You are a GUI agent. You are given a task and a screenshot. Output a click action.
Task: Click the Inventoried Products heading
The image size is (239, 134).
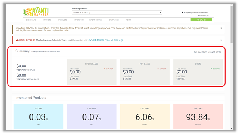pyautogui.click(x=31, y=98)
